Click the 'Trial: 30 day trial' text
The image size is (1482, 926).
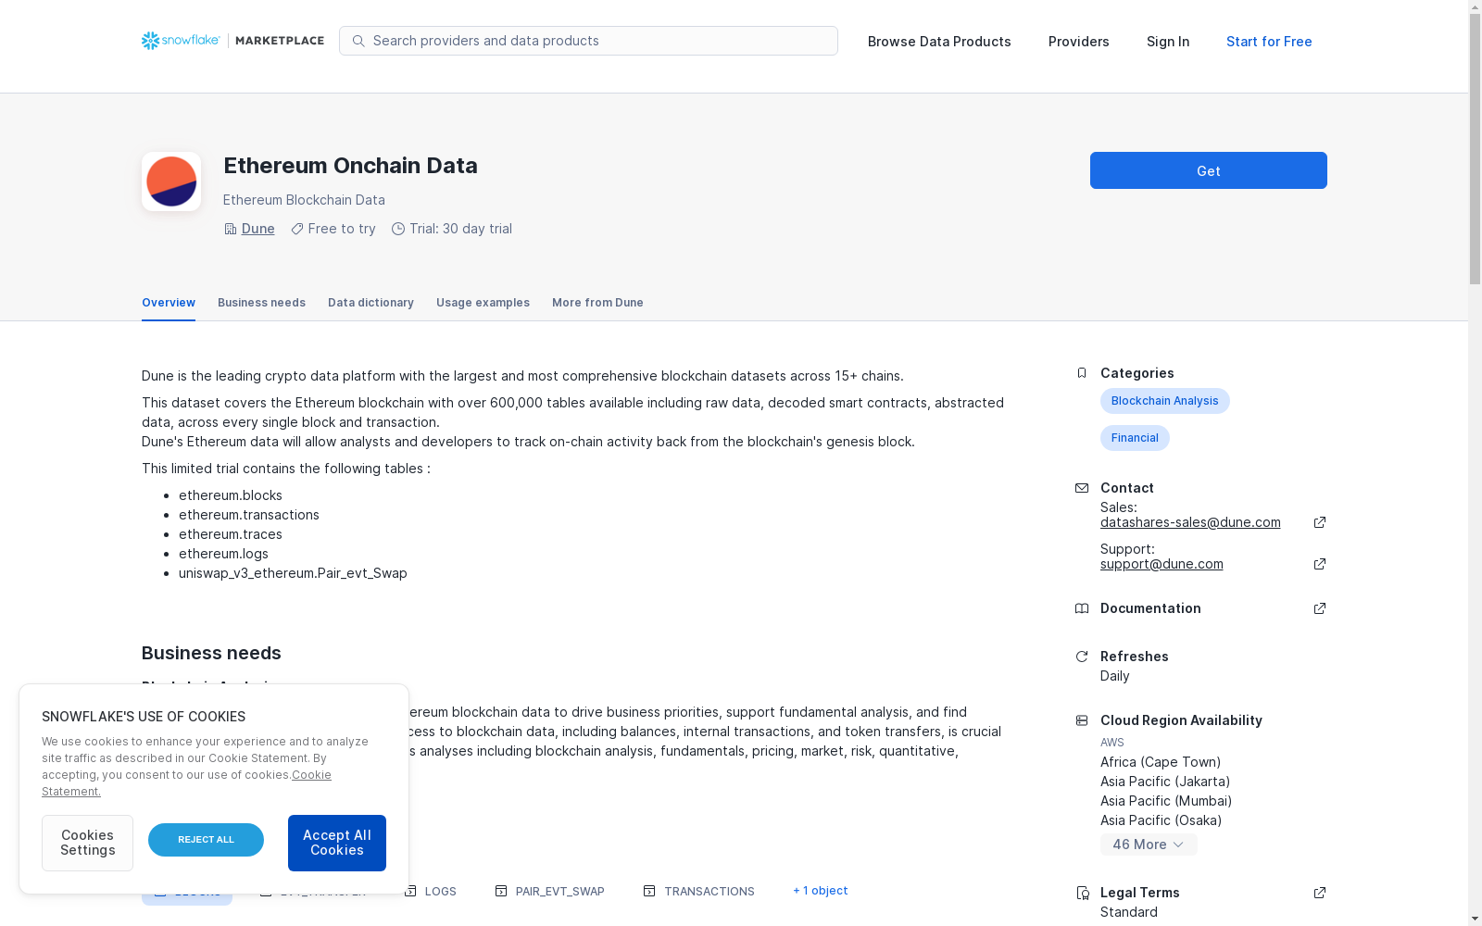pyautogui.click(x=460, y=229)
